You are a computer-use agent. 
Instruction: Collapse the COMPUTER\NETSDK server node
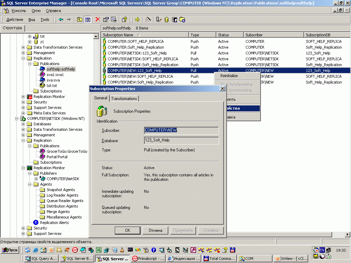point(16,118)
